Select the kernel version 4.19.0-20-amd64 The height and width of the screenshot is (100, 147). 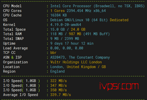point(66,25)
